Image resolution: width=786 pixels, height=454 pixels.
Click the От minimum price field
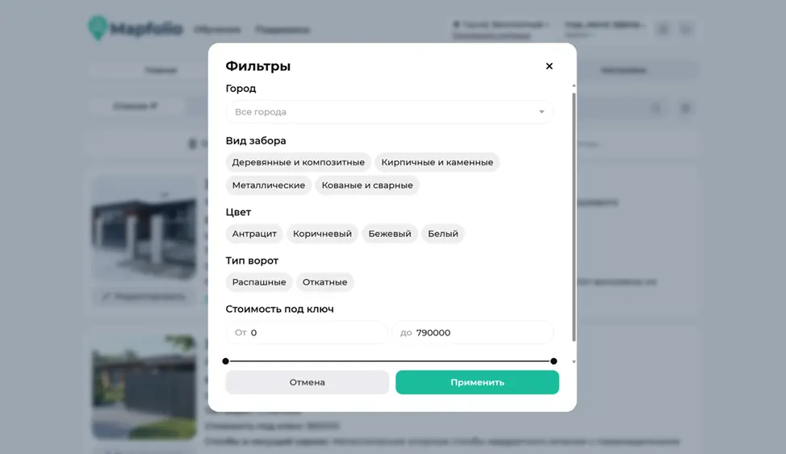(x=307, y=333)
